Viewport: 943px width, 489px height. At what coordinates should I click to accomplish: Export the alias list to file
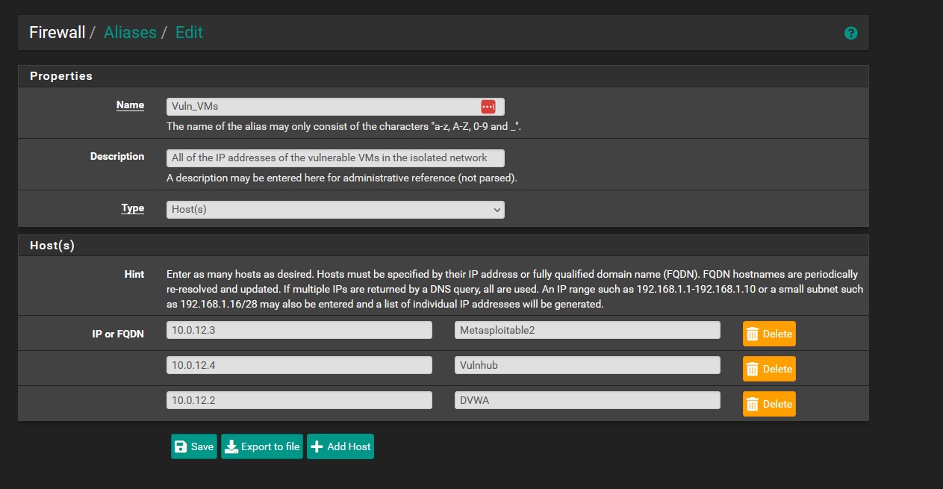pos(261,446)
